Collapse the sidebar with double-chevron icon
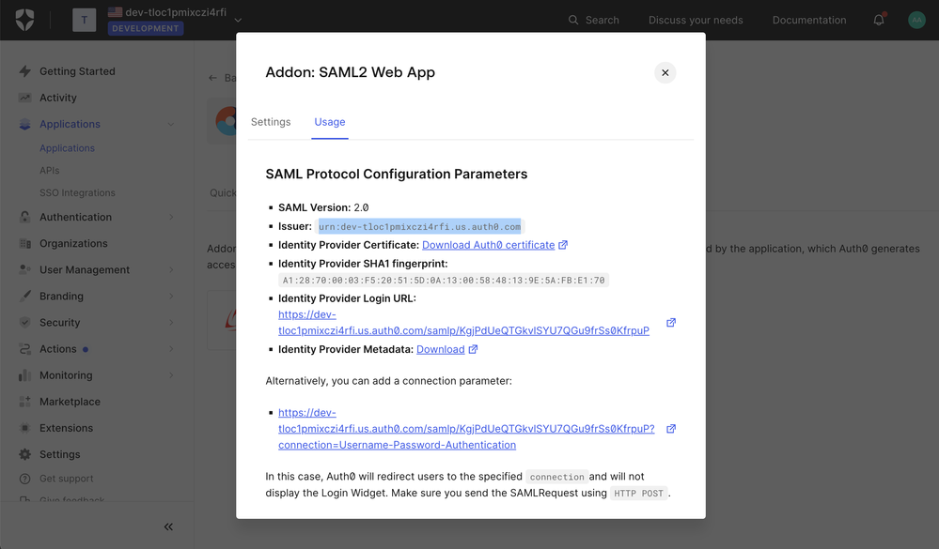The image size is (939, 549). [x=168, y=526]
